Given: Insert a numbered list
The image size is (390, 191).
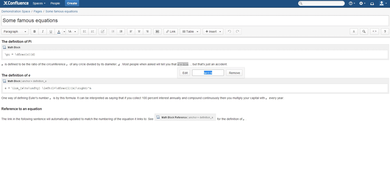Looking at the screenshot, I should pos(92,32).
